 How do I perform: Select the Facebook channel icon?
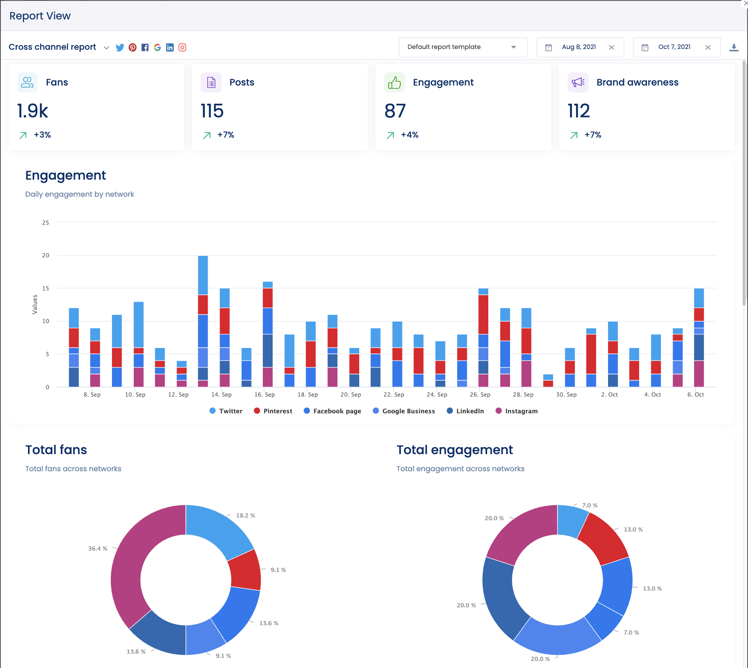tap(145, 47)
